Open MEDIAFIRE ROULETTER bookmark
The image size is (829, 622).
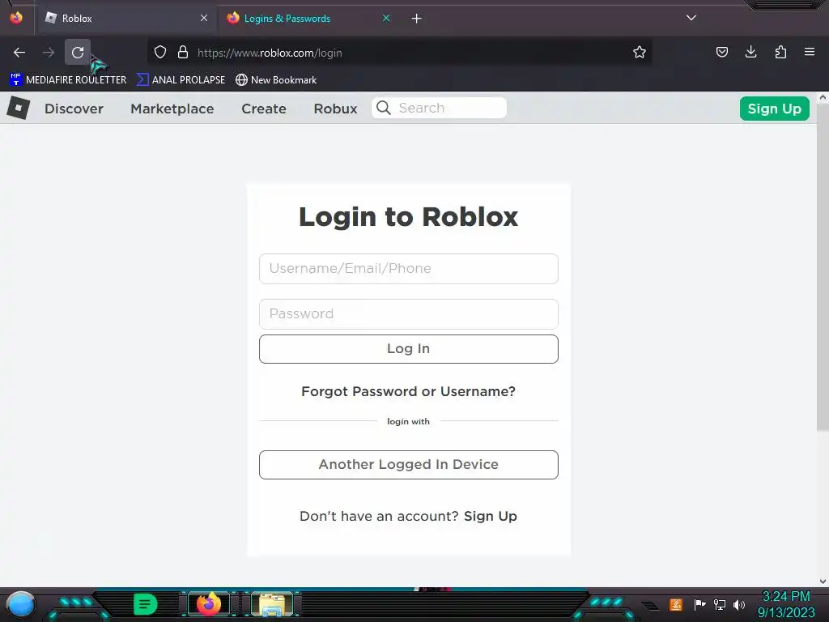(x=68, y=80)
